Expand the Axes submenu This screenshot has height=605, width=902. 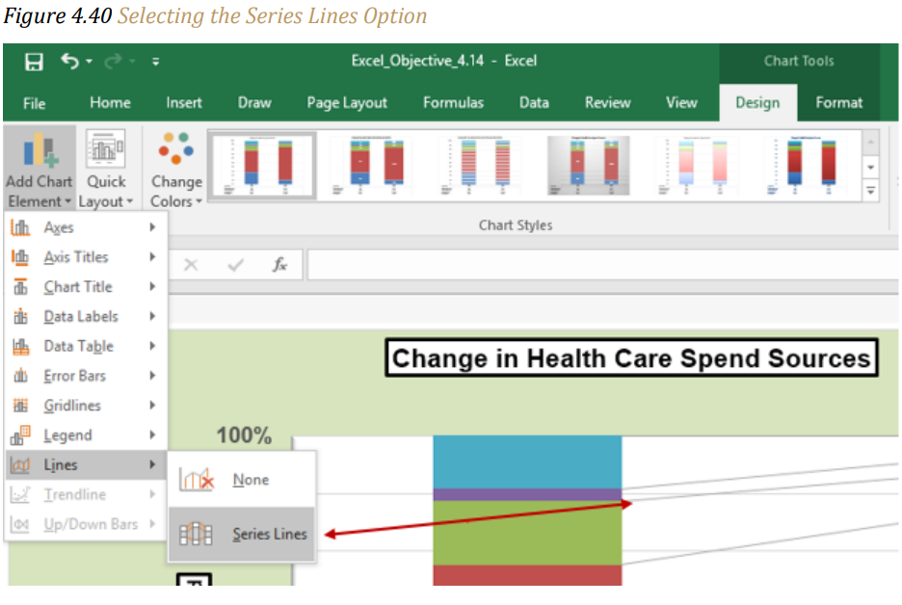coord(85,227)
